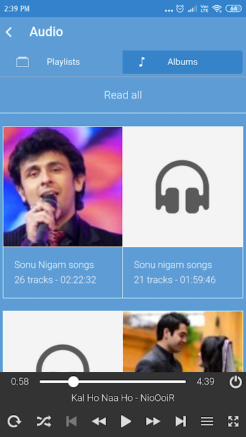The width and height of the screenshot is (246, 437).
Task: Toggle shuffle playback
Action: coord(44,421)
